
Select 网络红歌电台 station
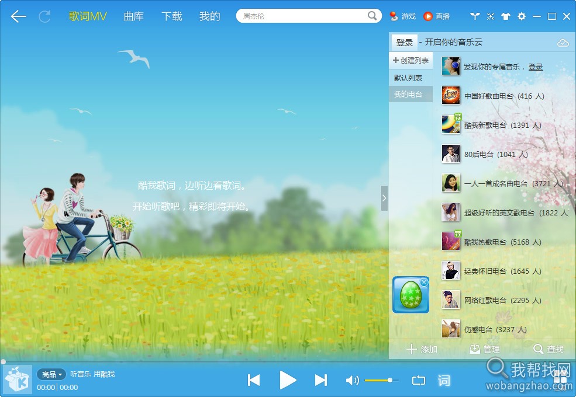click(503, 300)
